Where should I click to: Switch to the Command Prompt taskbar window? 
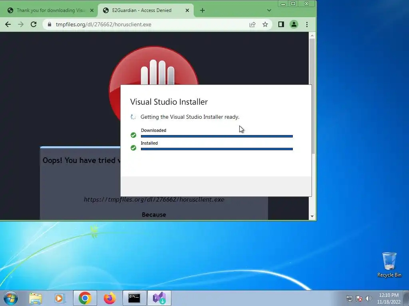134,298
